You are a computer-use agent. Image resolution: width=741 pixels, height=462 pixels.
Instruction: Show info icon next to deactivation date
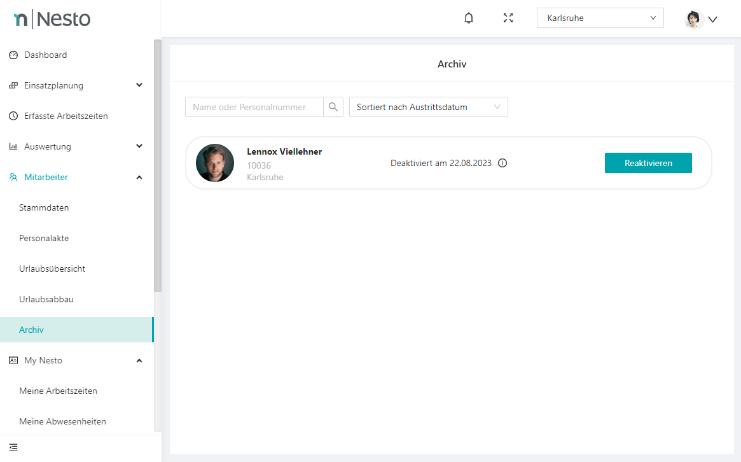coord(502,163)
